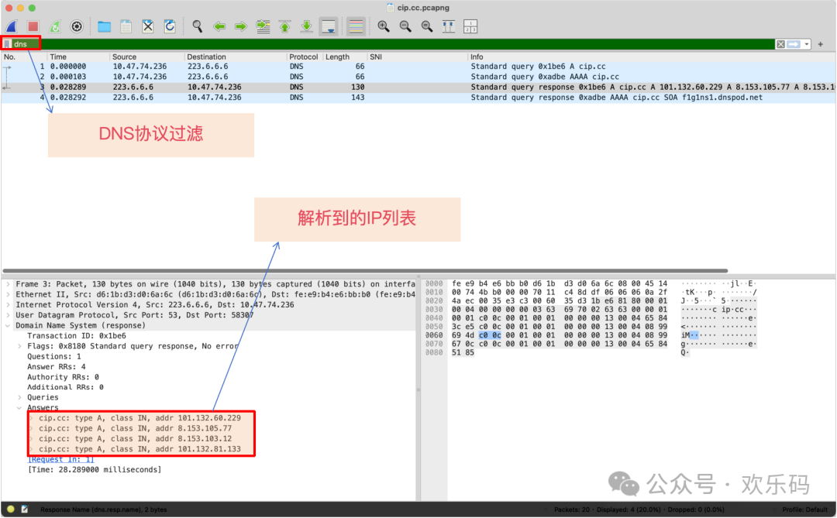
Task: Save this capture file
Action: point(126,26)
